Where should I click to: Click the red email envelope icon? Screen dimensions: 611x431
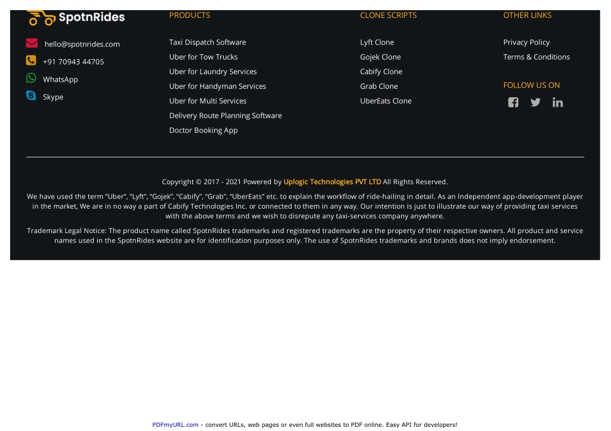32,43
